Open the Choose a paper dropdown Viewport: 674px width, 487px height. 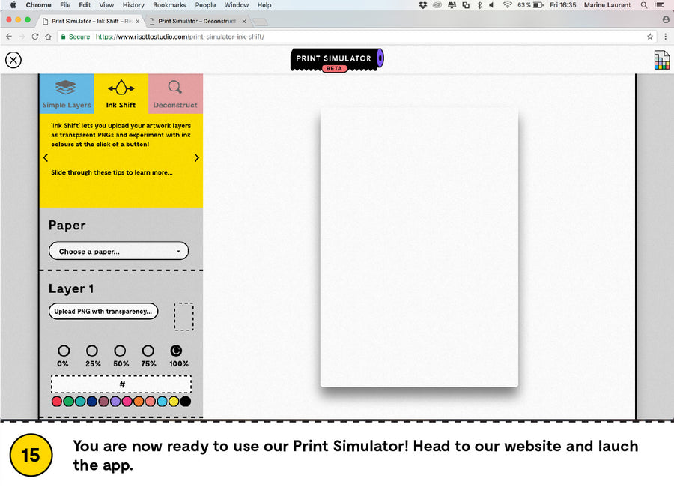point(118,251)
